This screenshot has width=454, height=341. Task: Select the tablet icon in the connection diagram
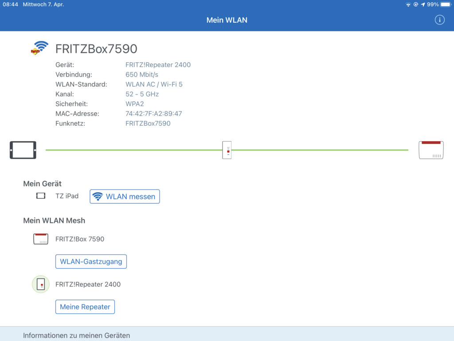[x=23, y=150]
